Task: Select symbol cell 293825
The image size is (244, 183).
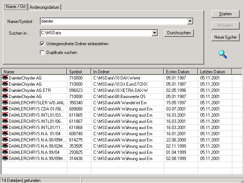Action: pyautogui.click(x=76, y=152)
